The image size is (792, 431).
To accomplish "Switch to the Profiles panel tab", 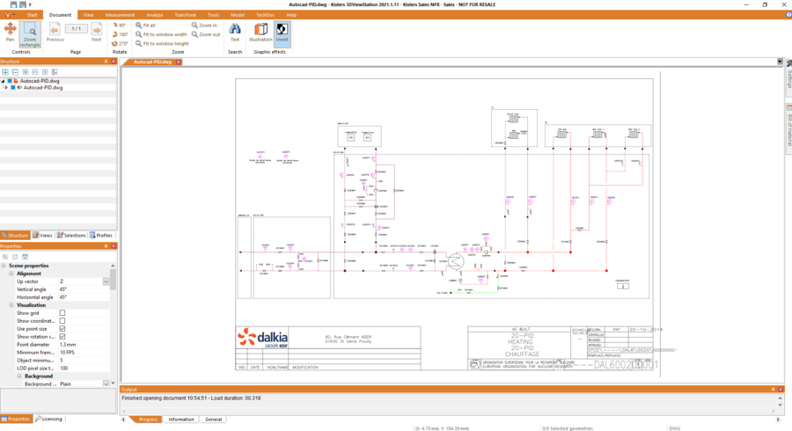I will [x=101, y=235].
